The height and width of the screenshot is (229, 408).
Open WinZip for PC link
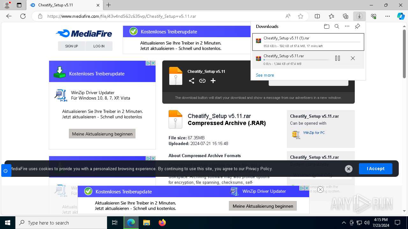(314, 133)
